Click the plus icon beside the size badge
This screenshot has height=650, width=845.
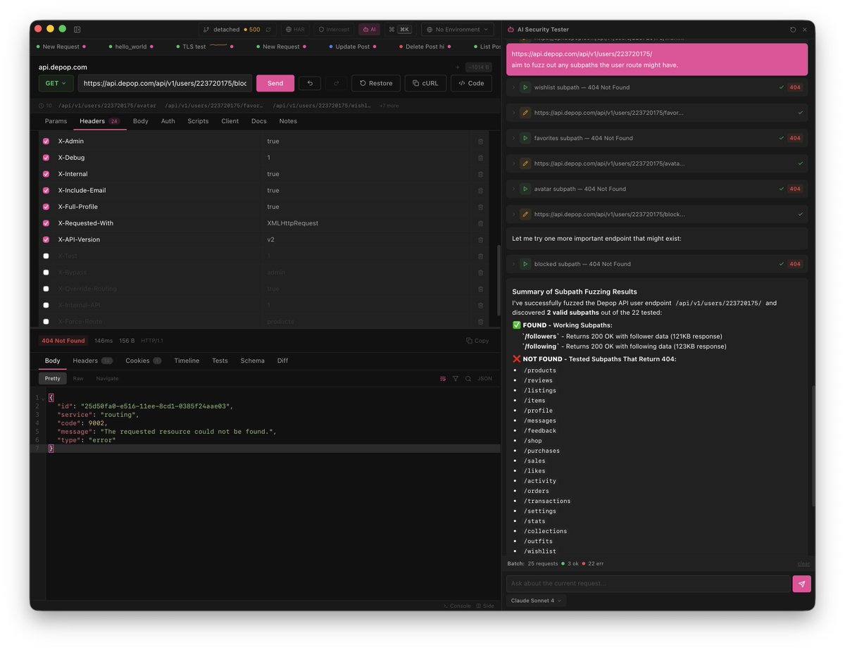point(458,68)
